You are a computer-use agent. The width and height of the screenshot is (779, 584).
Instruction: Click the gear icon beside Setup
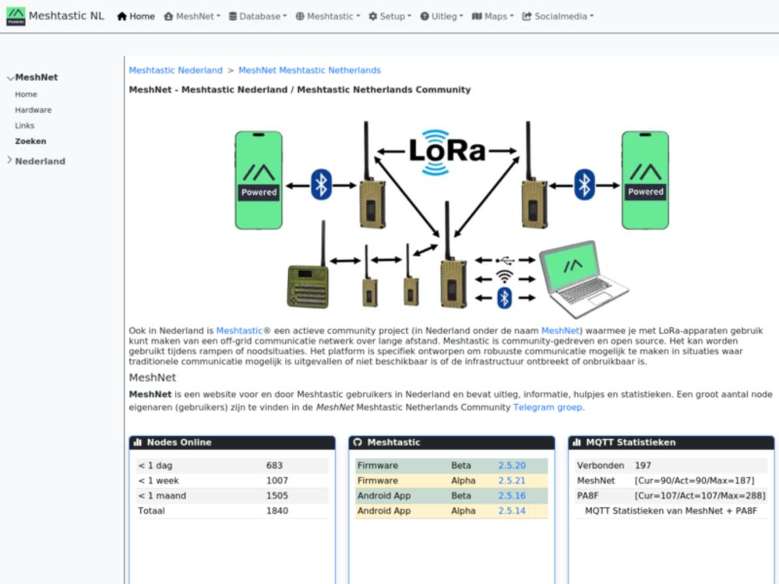click(372, 16)
